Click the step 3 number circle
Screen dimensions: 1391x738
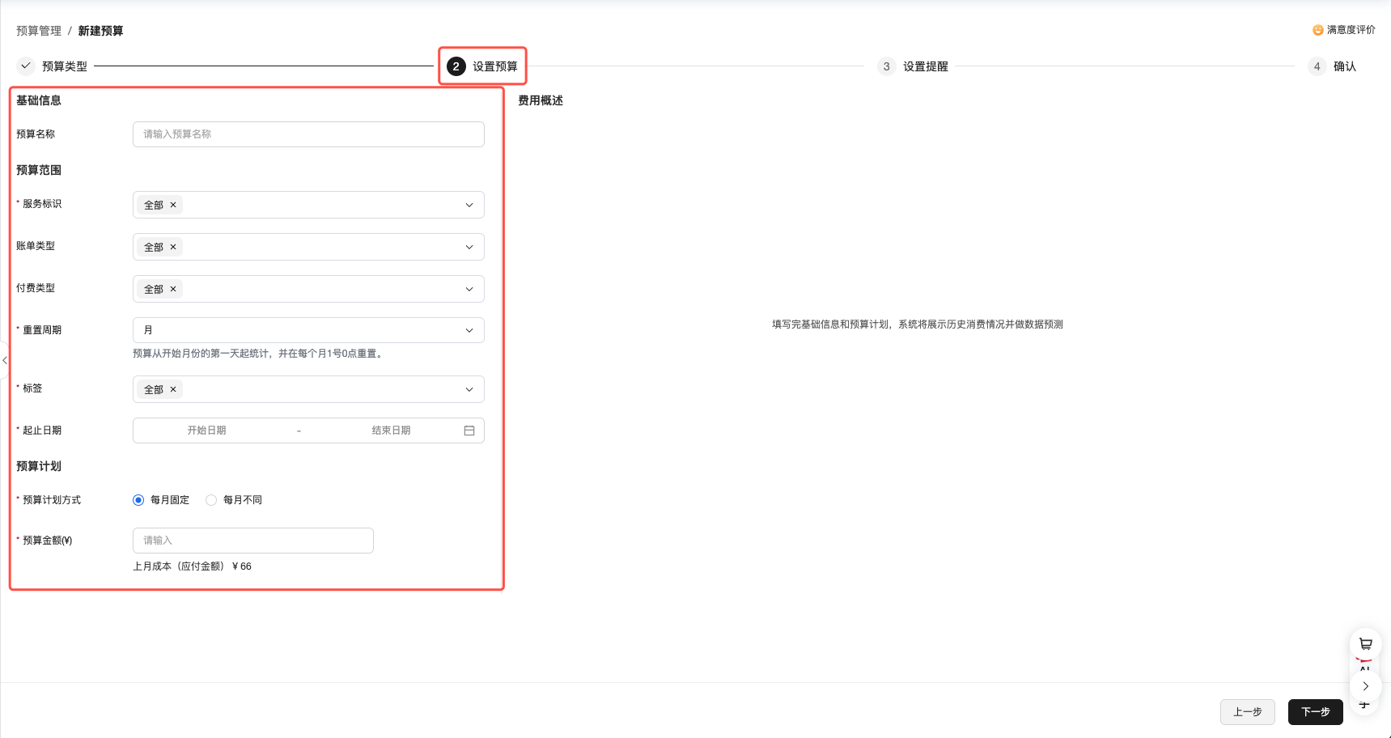pos(886,66)
